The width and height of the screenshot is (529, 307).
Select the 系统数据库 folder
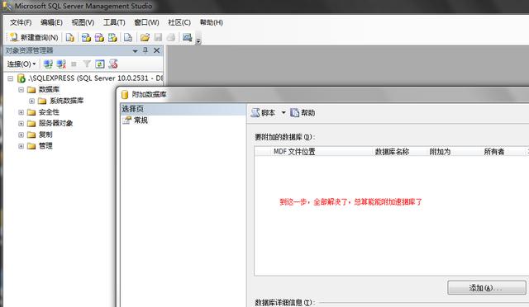66,101
